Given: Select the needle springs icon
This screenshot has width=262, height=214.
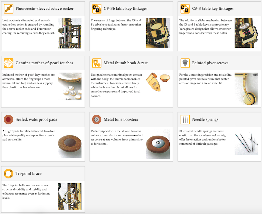Looking at the screenshot, I should 185,119.
